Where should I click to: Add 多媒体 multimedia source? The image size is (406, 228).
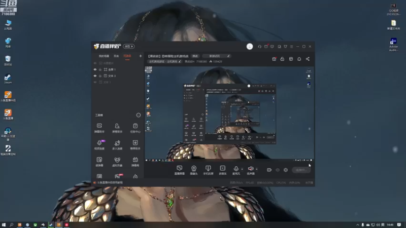[222, 170]
